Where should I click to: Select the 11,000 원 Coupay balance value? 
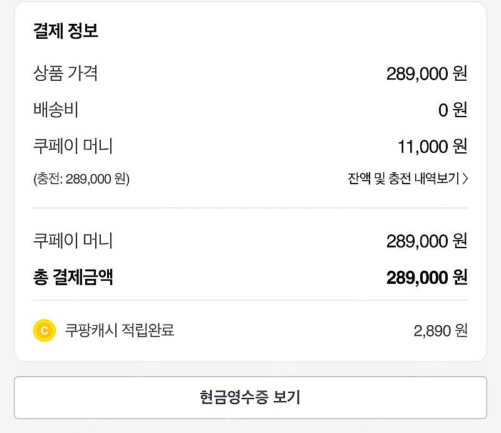(x=432, y=147)
